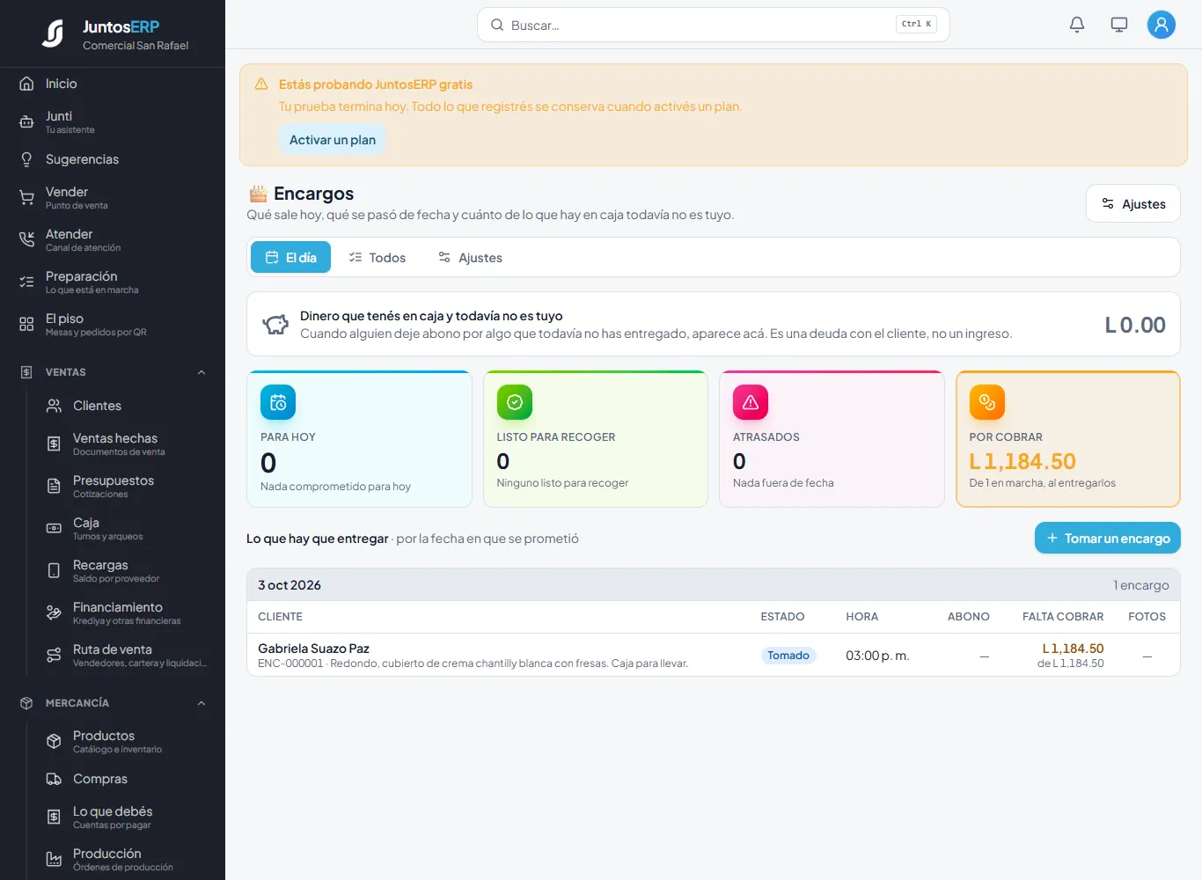Screen dimensions: 1202x880
Task: Click the Sugerencias lightbulb icon
Action: (26, 159)
